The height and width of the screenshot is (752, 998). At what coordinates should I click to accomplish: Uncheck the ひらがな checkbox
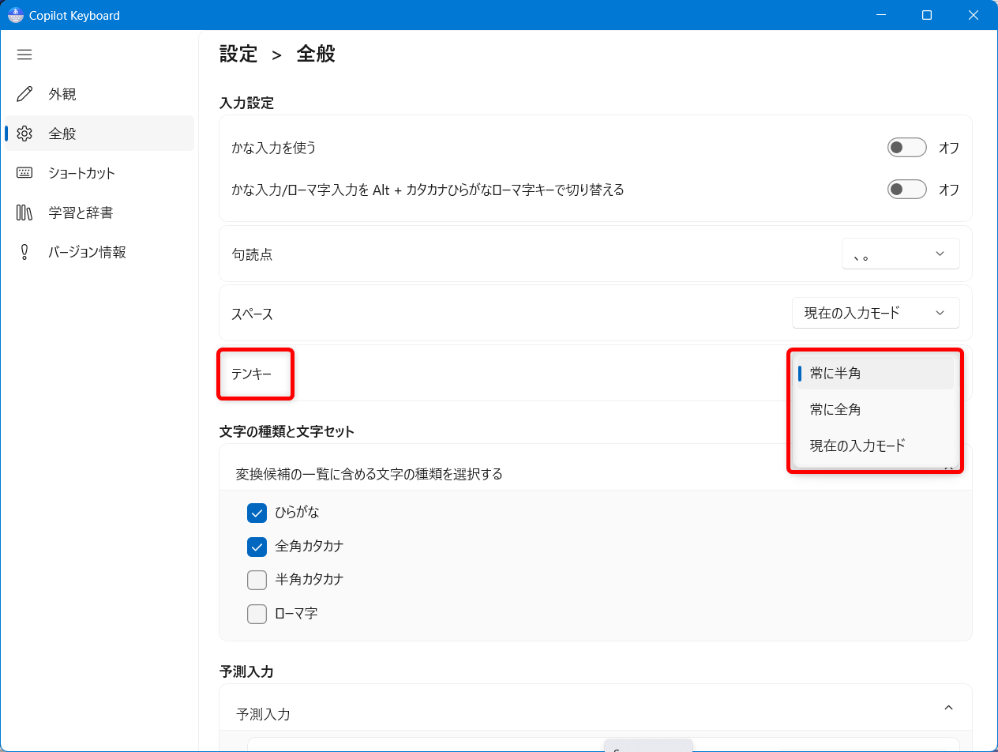pyautogui.click(x=257, y=513)
